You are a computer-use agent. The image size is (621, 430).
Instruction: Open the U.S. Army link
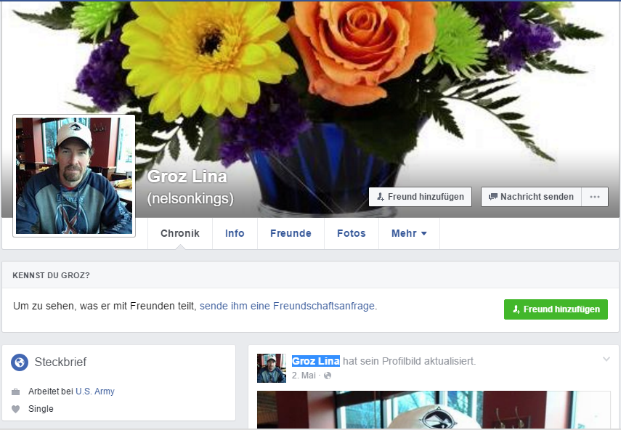click(95, 392)
